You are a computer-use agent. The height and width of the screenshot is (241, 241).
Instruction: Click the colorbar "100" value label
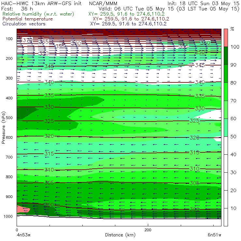(235, 47)
